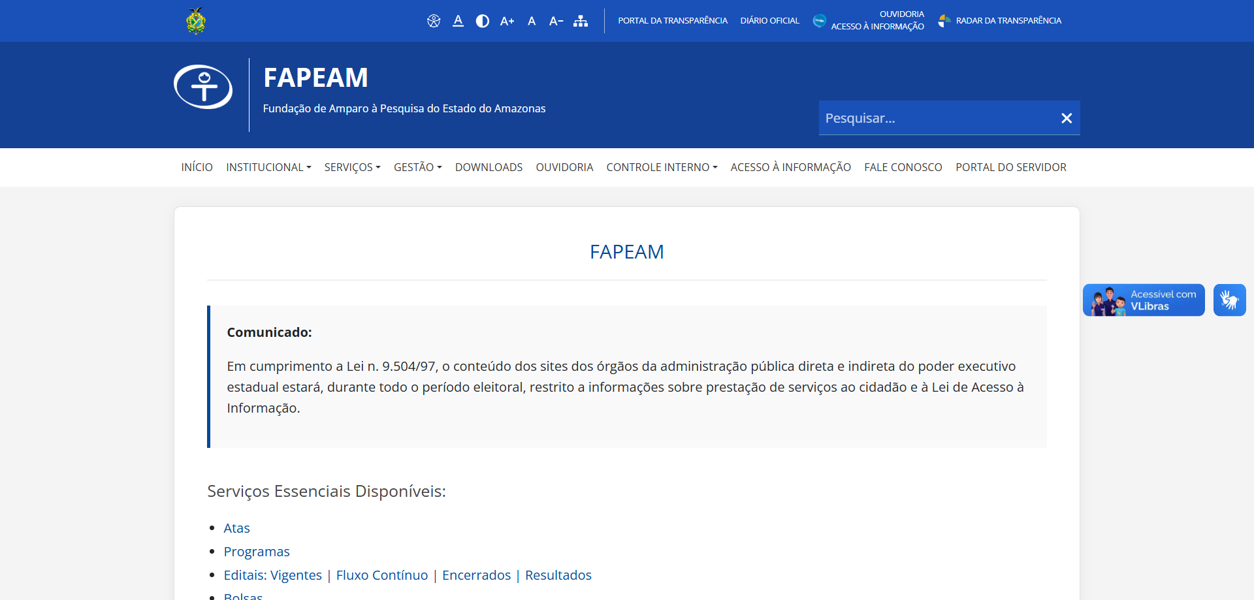
Task: Toggle high contrast mode icon
Action: point(483,21)
